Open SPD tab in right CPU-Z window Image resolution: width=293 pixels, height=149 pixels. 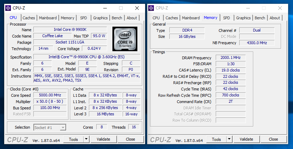(x=227, y=18)
